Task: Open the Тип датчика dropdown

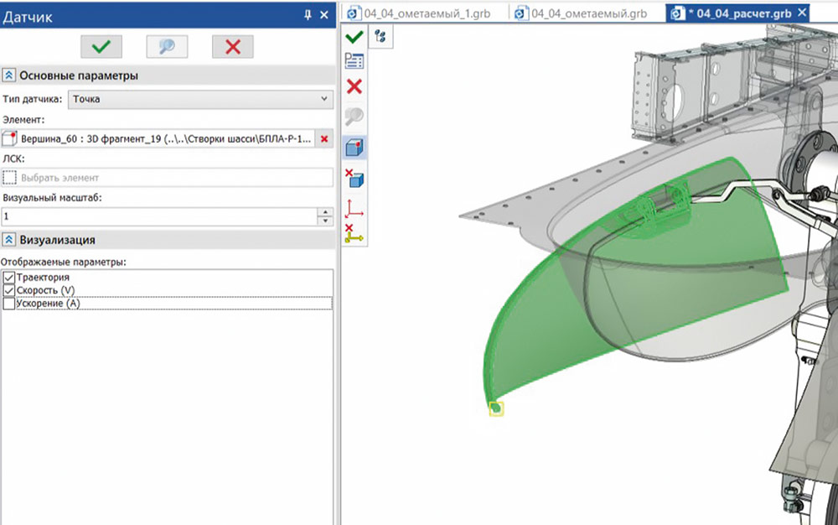Action: tap(200, 99)
